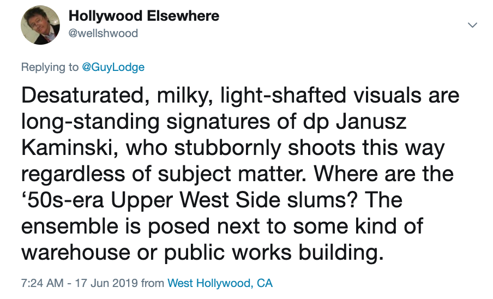Viewport: 493px width, 299px height.
Task: Click the word "warehouse" in the tweet
Action: [x=75, y=253]
